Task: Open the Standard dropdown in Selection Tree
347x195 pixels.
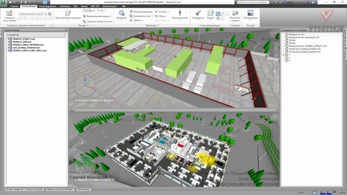Action: pyautogui.click(x=36, y=35)
